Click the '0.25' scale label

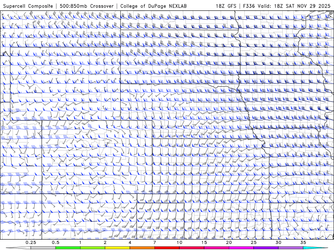(30, 242)
